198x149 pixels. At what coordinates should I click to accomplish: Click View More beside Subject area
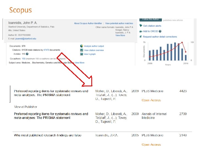click(79, 63)
